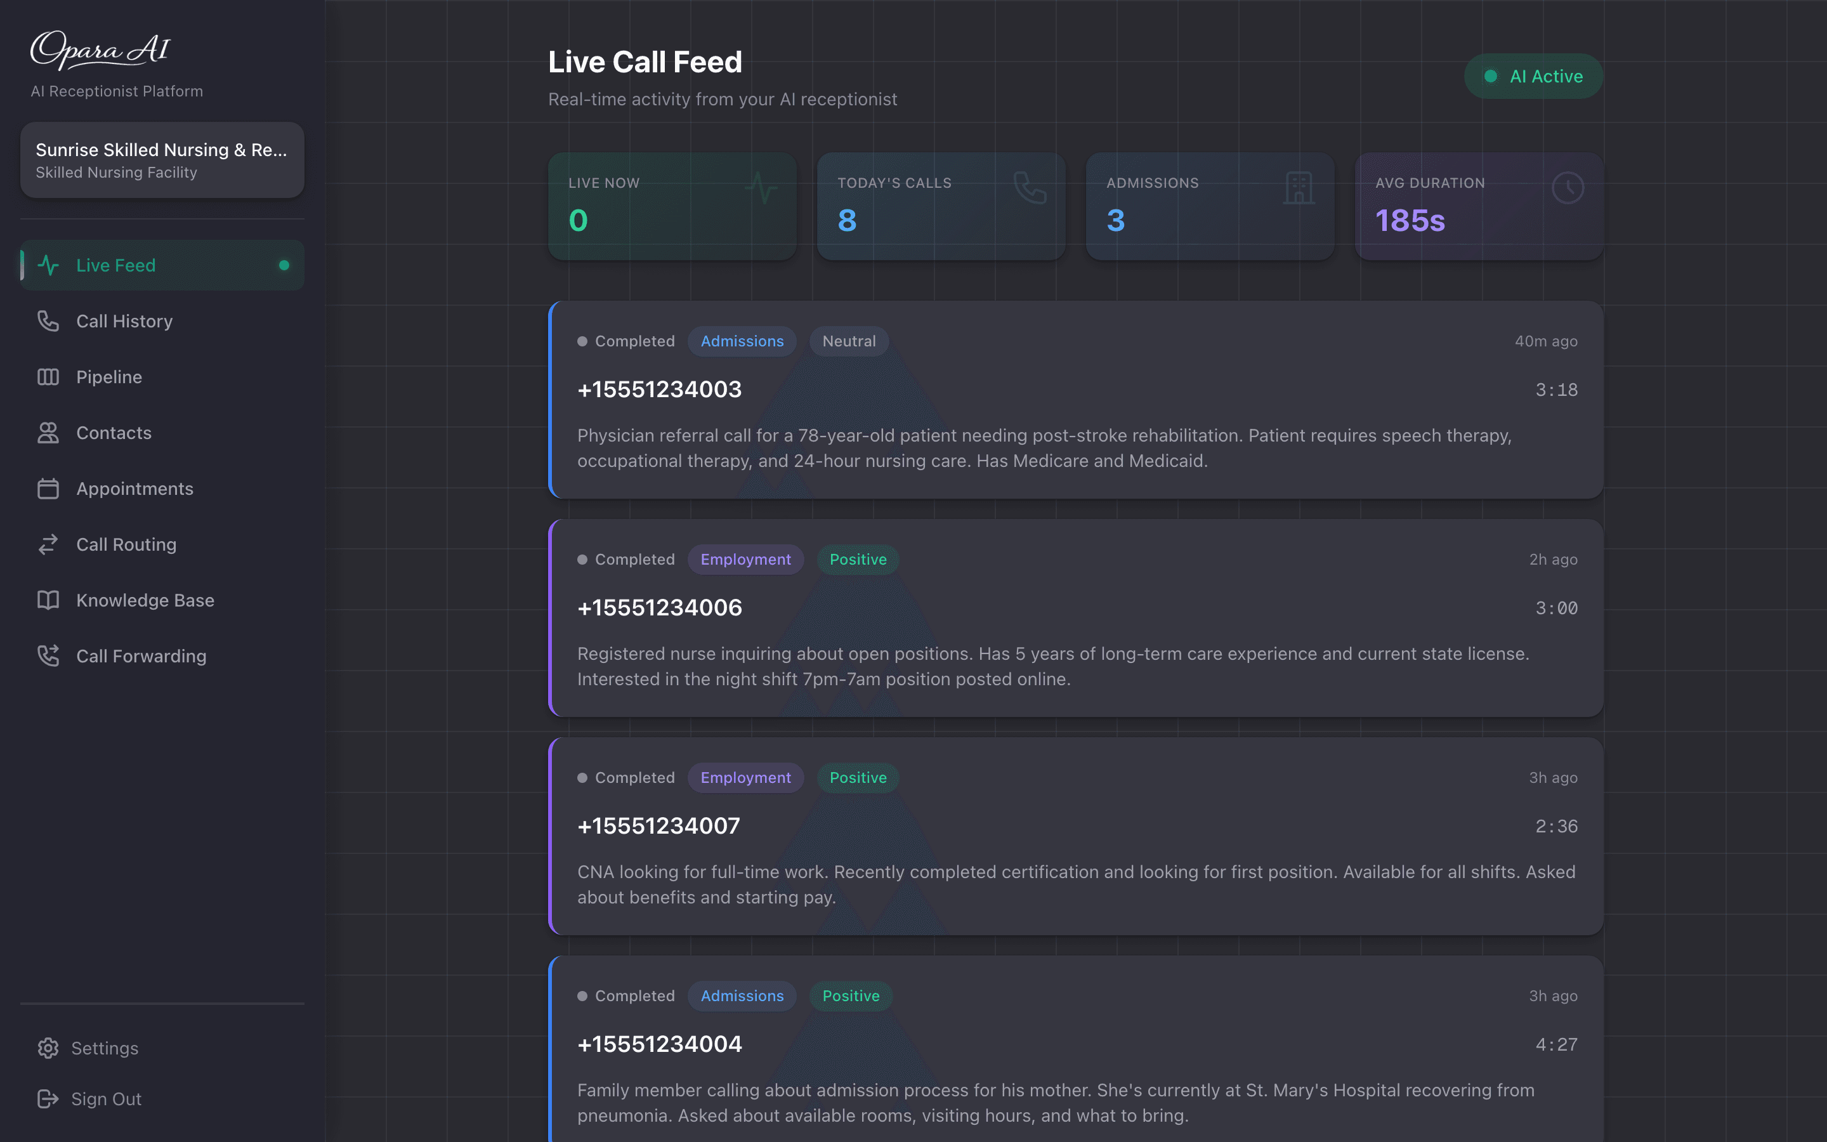This screenshot has width=1827, height=1142.
Task: Click Positive tag on +15551234007 call
Action: pyautogui.click(x=858, y=778)
